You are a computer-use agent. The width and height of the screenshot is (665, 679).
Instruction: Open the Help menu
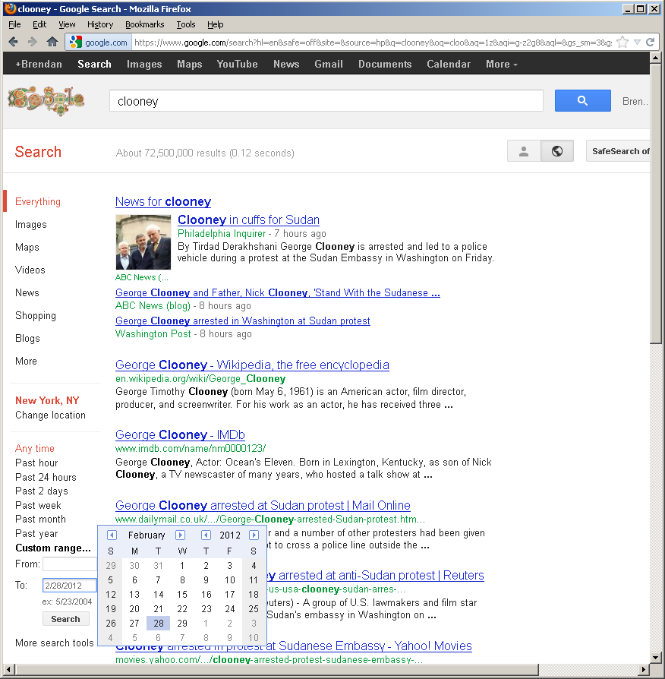point(215,24)
